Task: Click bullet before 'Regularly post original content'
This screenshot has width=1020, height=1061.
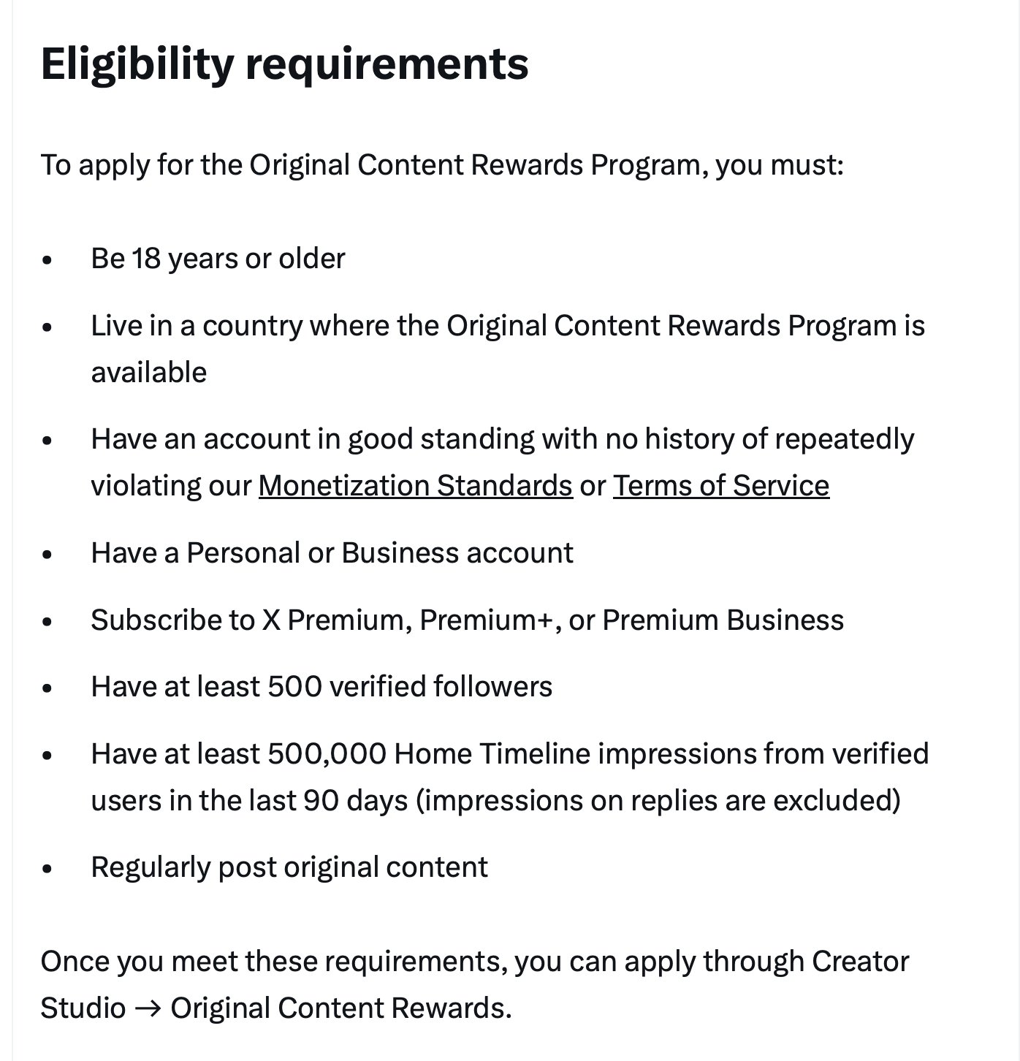Action: (47, 868)
